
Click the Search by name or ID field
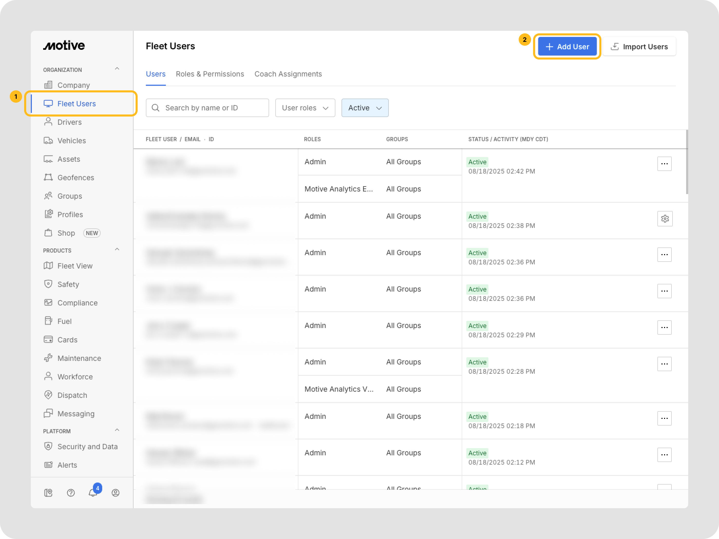click(207, 108)
